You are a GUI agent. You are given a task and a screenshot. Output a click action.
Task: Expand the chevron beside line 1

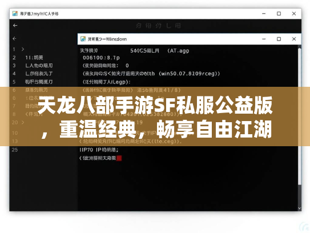[23, 49]
